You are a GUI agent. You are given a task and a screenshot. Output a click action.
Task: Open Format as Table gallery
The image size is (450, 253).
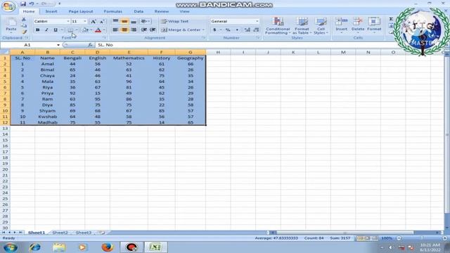tap(302, 25)
